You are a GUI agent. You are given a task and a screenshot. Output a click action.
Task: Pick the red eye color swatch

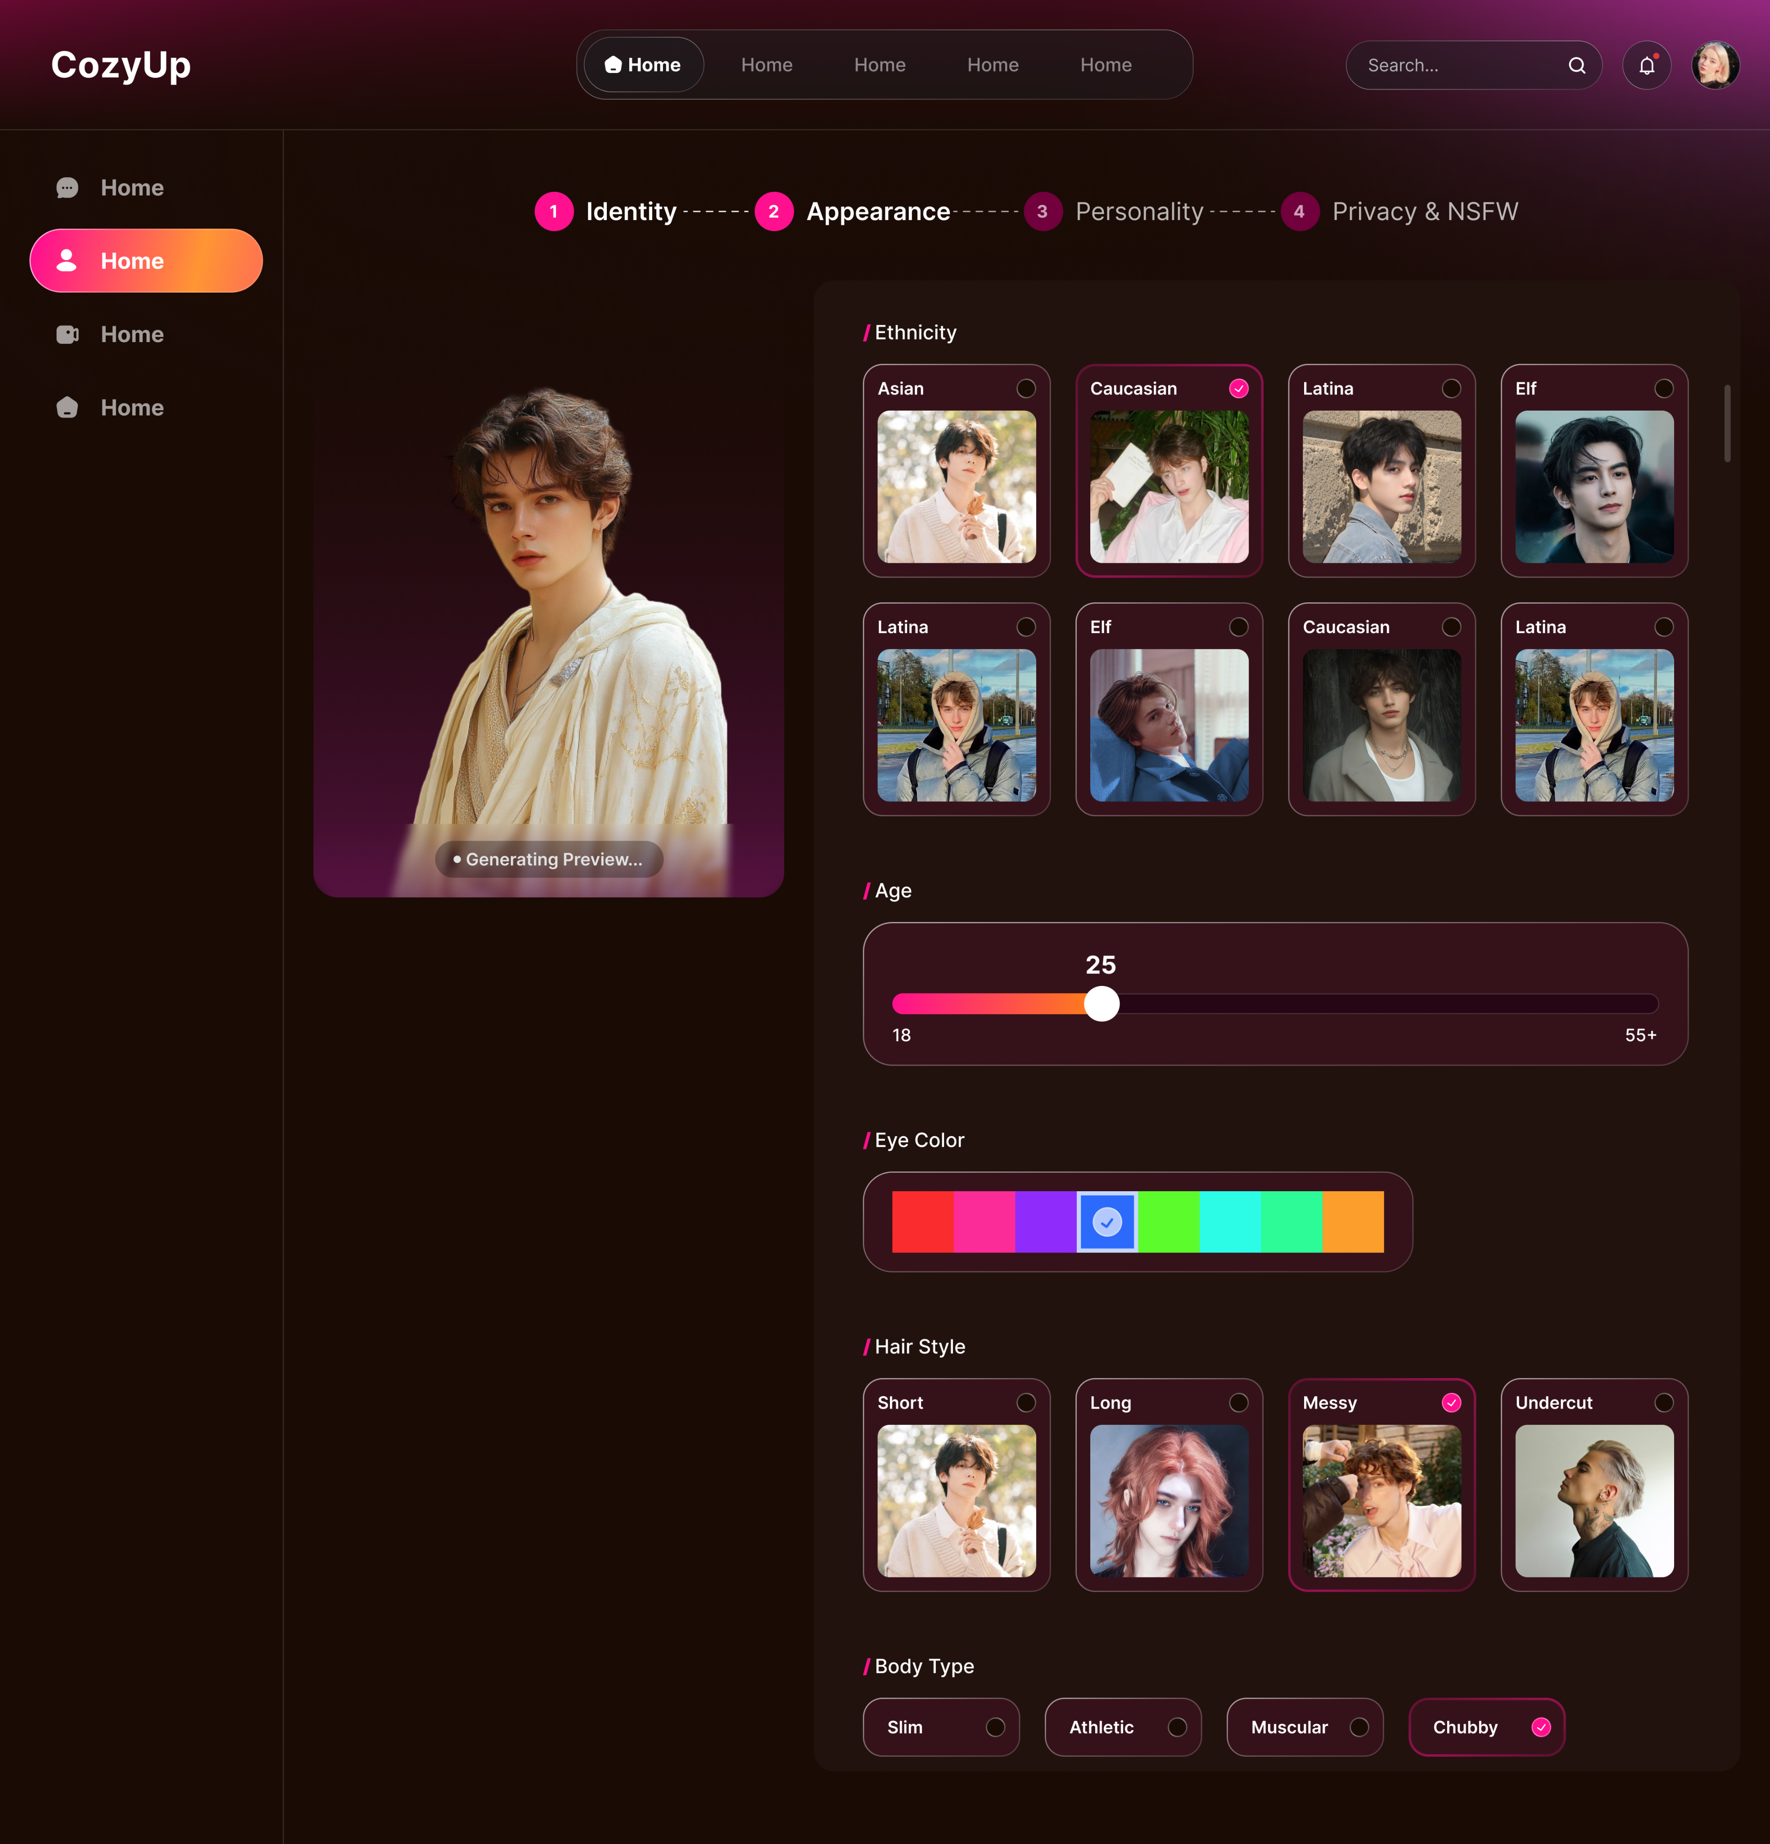[x=923, y=1222]
